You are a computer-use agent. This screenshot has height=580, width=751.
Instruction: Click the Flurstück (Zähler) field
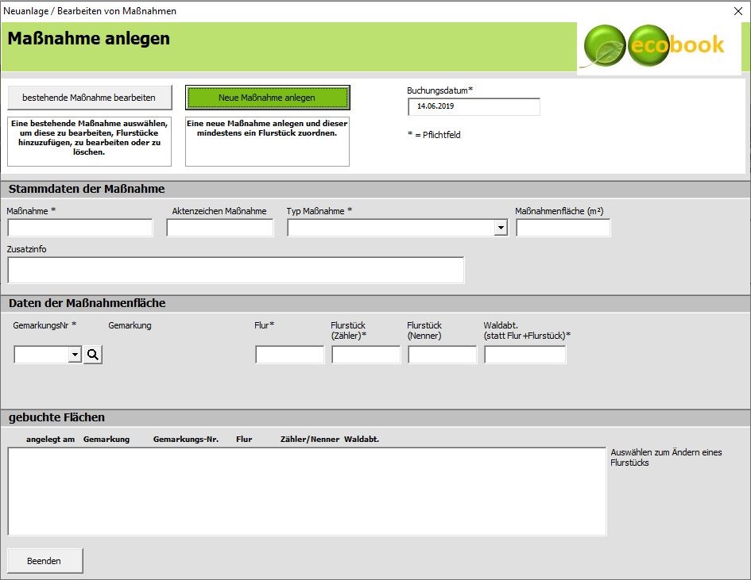tap(366, 355)
